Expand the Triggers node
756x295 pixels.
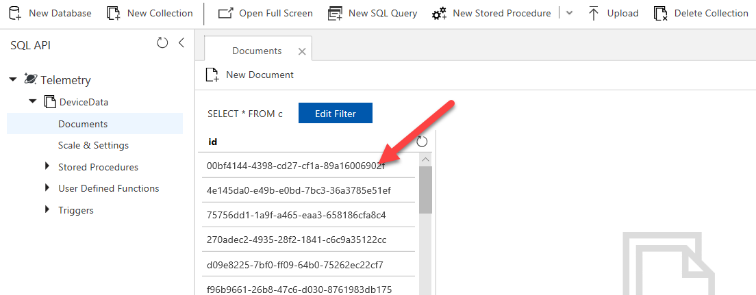click(47, 209)
